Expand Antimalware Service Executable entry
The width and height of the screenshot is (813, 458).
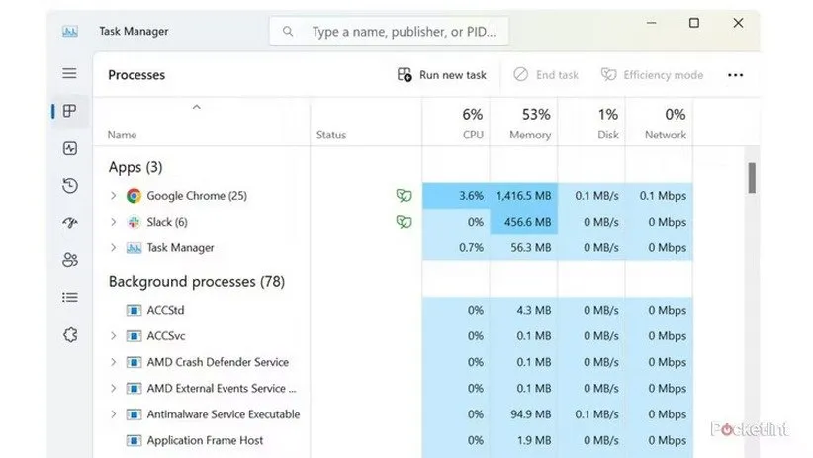coord(114,414)
